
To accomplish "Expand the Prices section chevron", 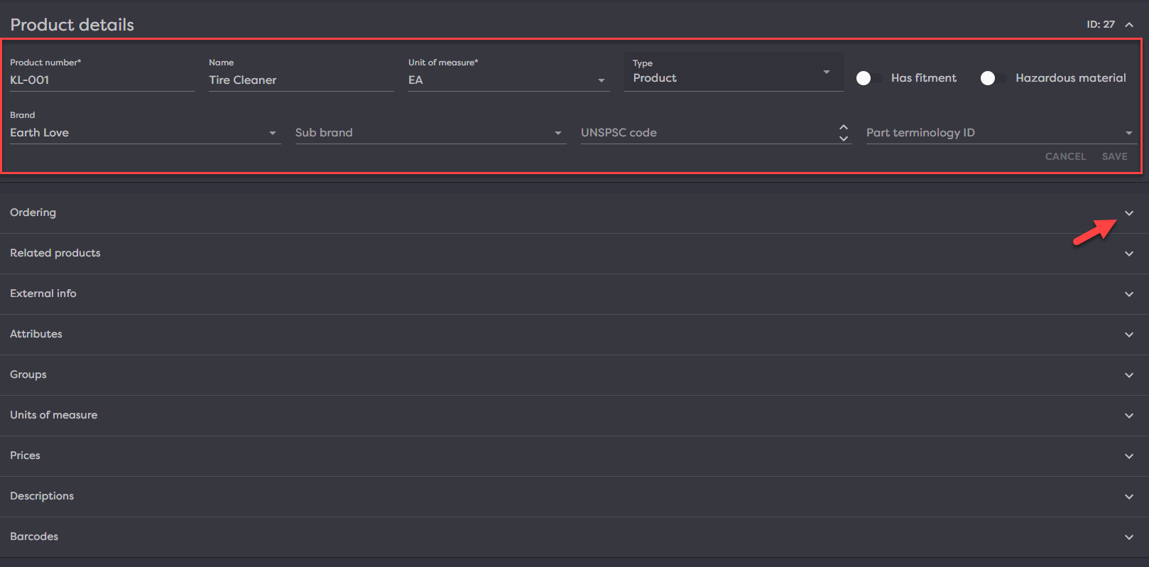I will 1129,456.
